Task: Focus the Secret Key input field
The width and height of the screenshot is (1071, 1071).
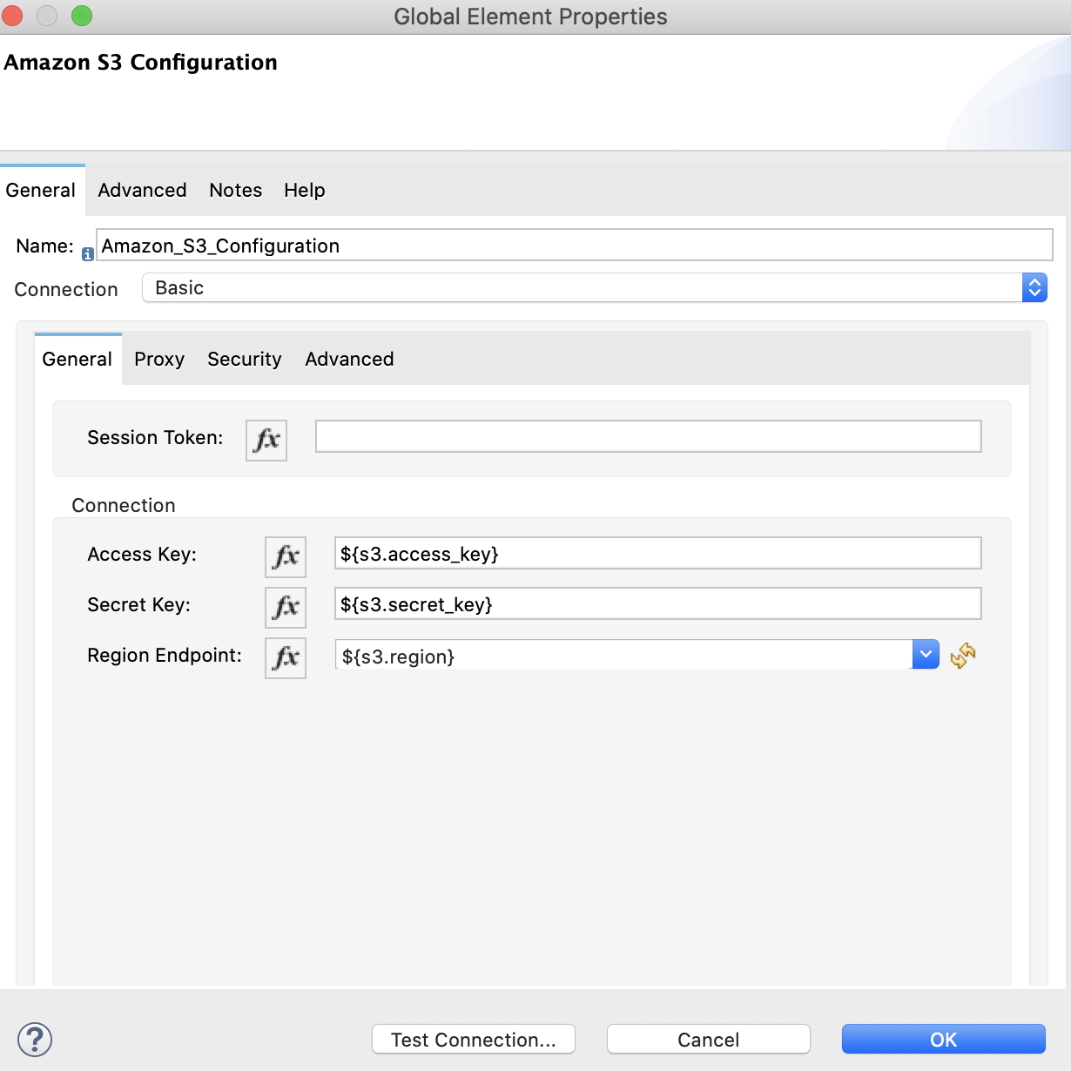Action: (658, 603)
